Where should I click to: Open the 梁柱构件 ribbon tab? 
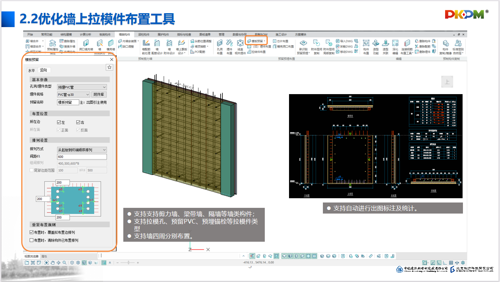(x=143, y=35)
